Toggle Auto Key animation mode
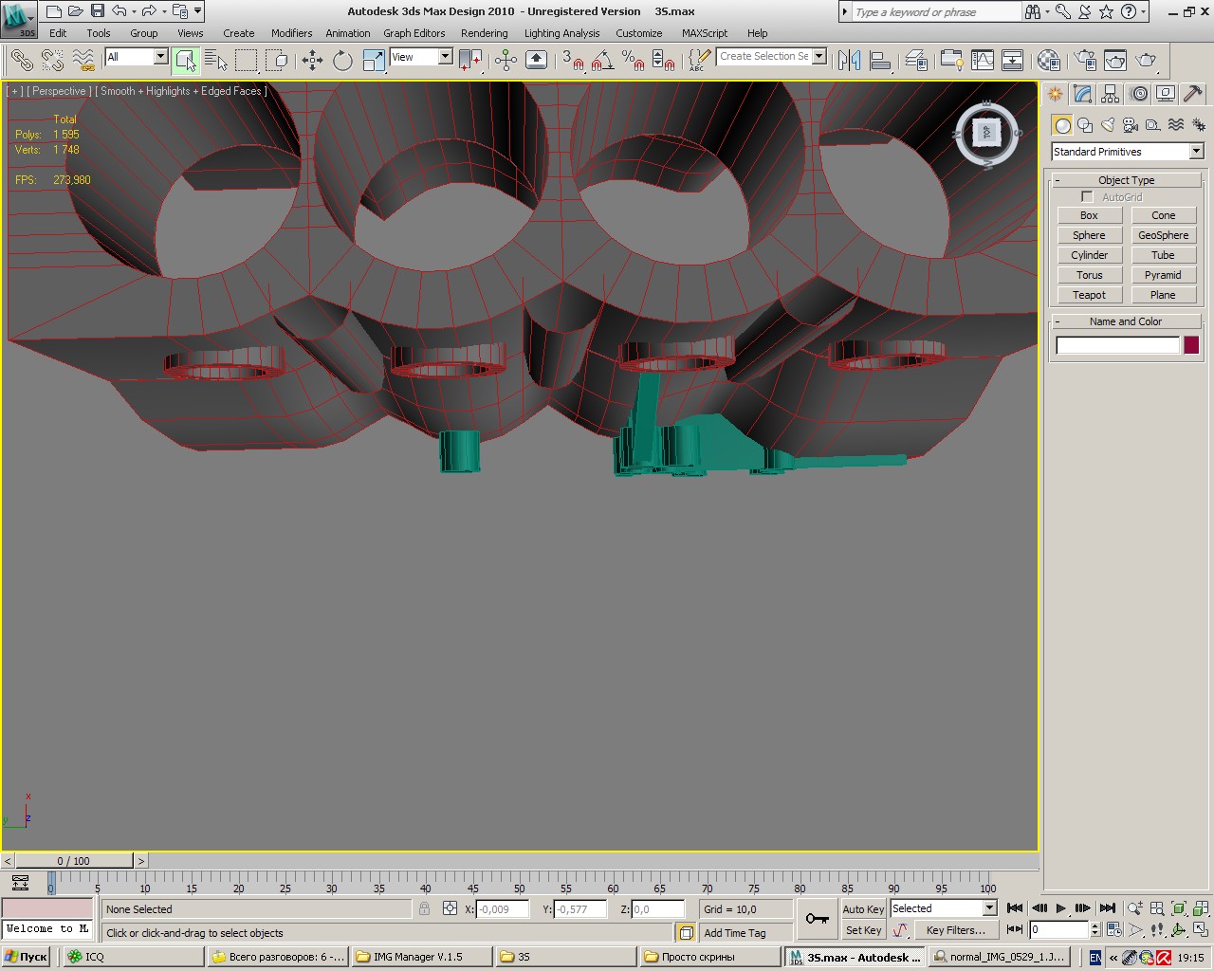1214x971 pixels. tap(862, 908)
